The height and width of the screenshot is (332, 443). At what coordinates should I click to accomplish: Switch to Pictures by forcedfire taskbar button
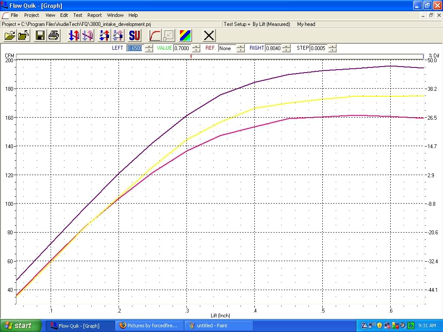[x=149, y=326]
